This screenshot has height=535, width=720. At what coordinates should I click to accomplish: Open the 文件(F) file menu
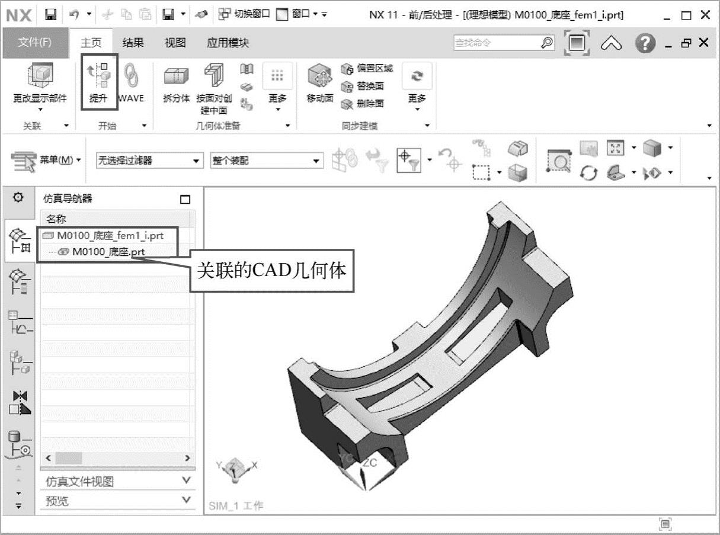tap(35, 43)
